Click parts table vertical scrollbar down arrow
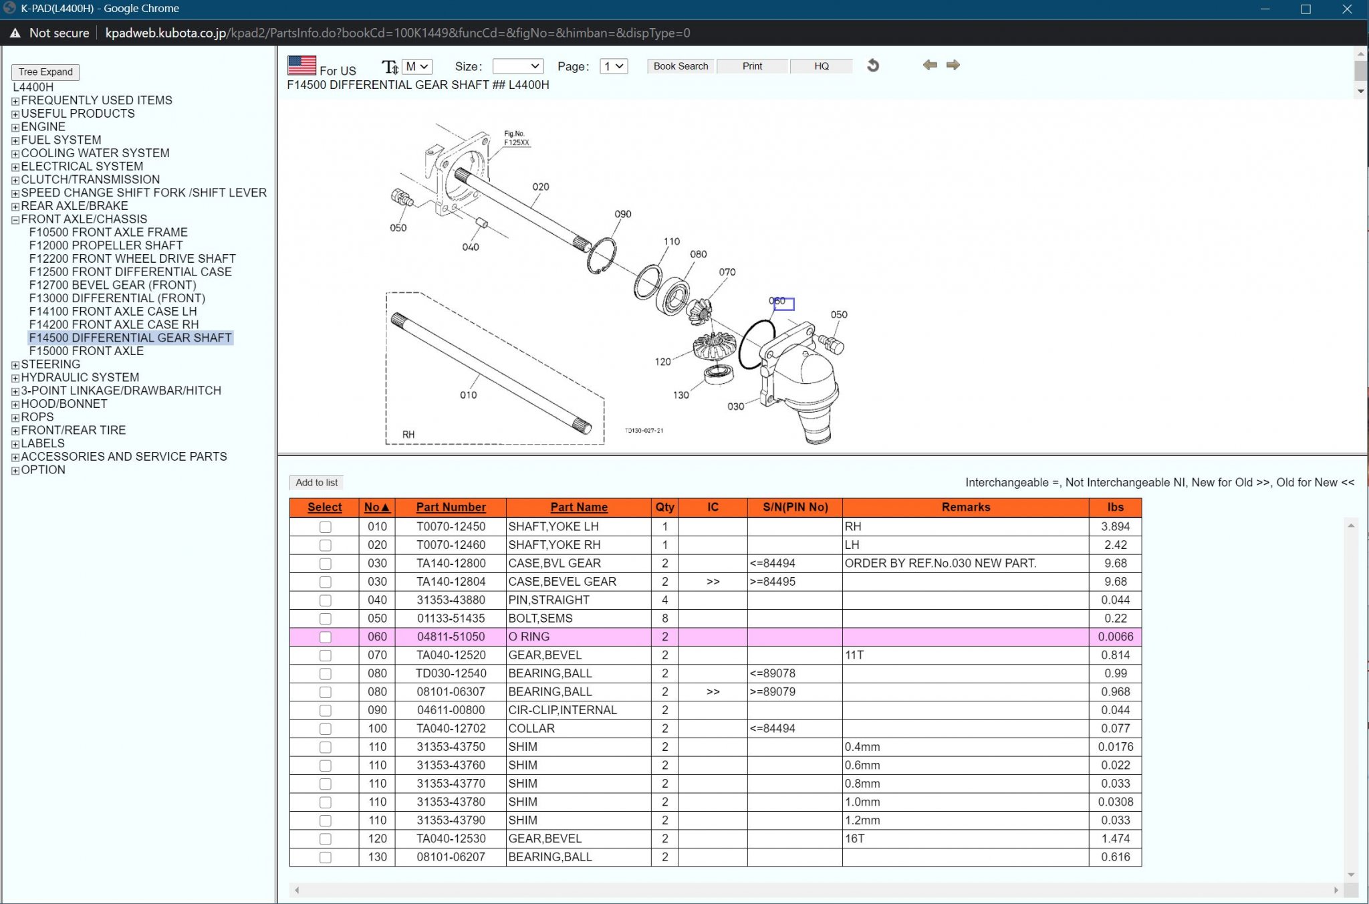Screen dimensions: 1369x904 [x=1351, y=875]
